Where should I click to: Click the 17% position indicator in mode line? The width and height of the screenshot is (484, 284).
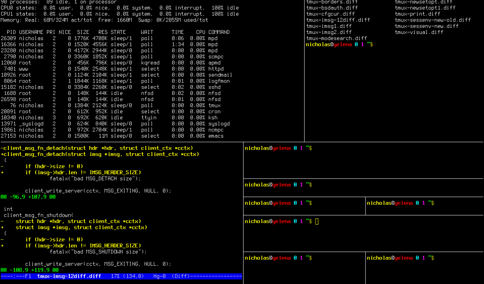pos(114,276)
